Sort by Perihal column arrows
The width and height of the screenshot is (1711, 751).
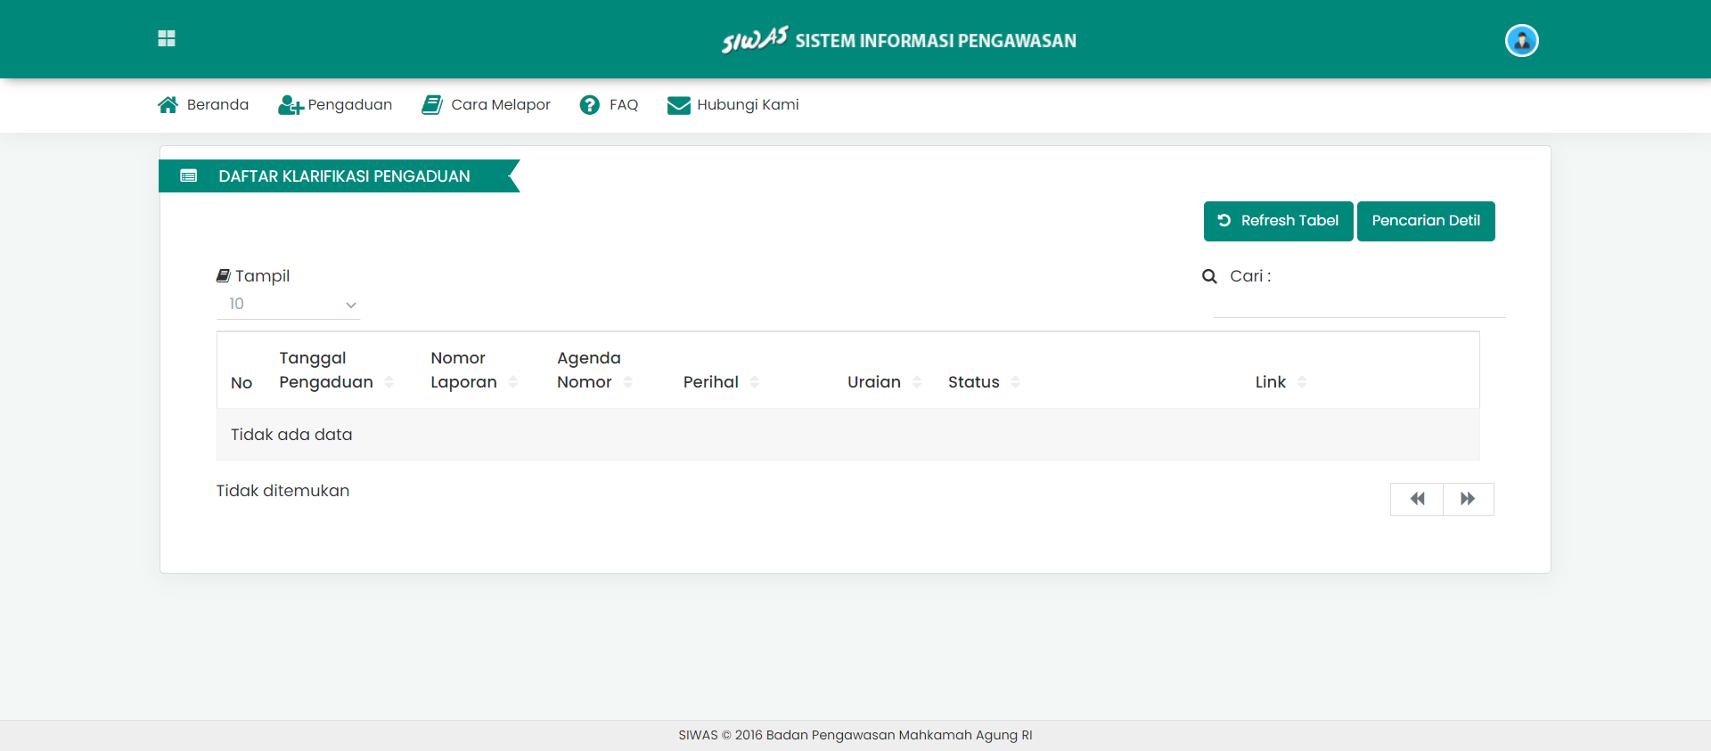coord(755,382)
